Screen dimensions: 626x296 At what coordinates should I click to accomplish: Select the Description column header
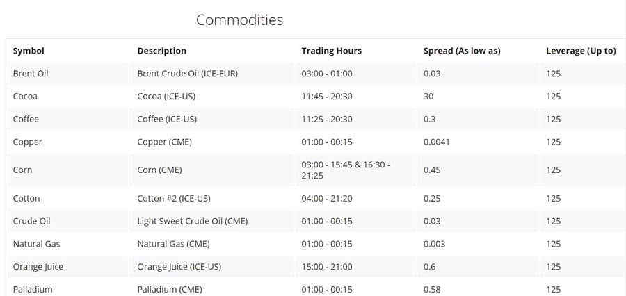[161, 51]
